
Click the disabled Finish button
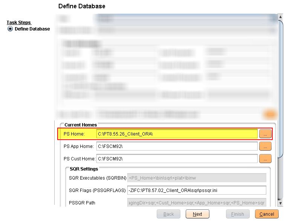[x=238, y=214]
